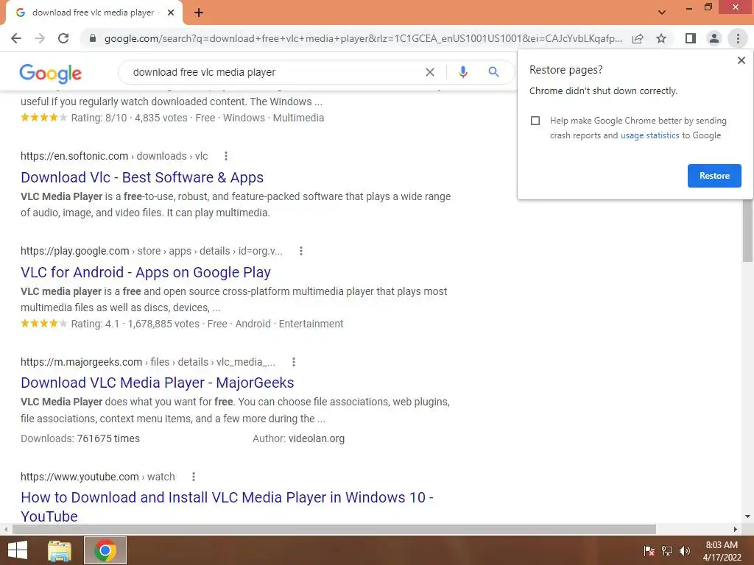Click the scroll-right arrow of horizontal scrollbar
This screenshot has height=565, width=754.
click(x=736, y=530)
